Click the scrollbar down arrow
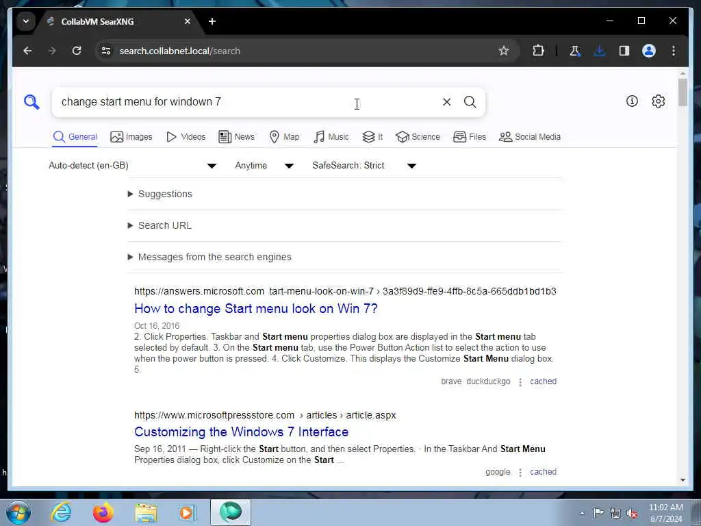 pos(683,480)
